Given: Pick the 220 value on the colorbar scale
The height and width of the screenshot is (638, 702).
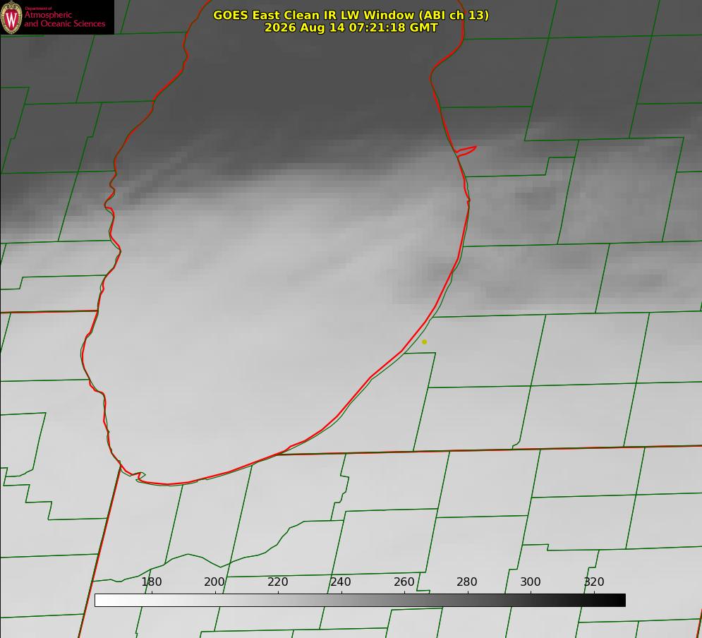Looking at the screenshot, I should [277, 582].
